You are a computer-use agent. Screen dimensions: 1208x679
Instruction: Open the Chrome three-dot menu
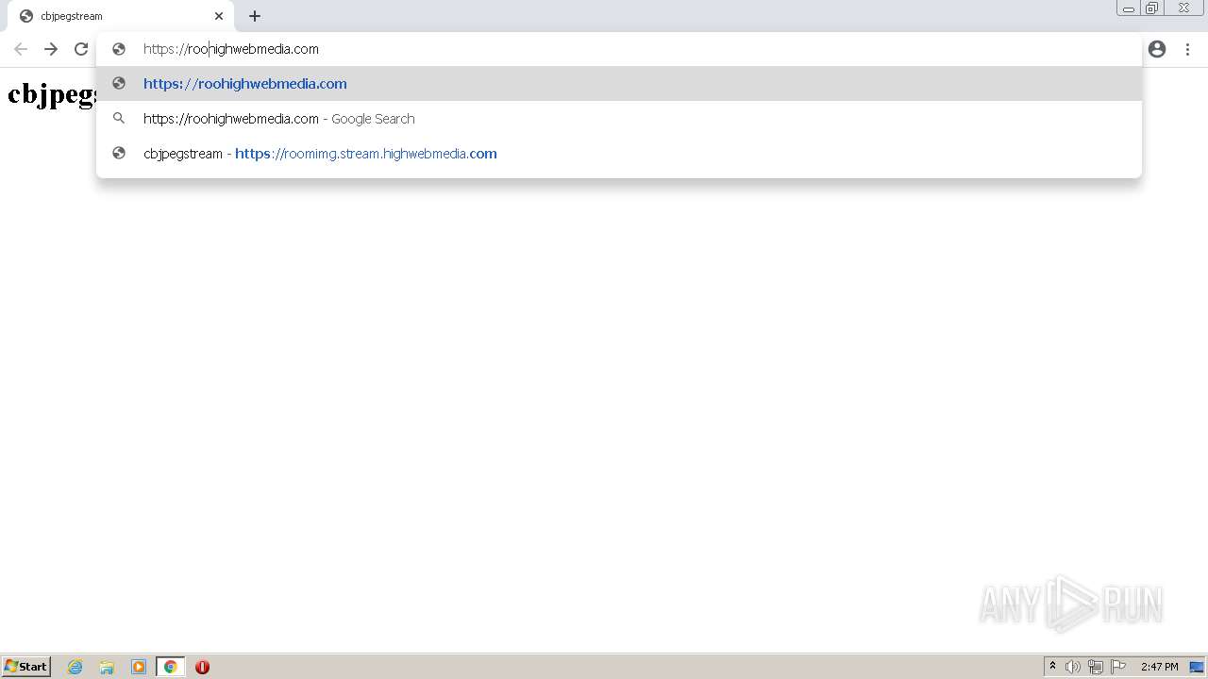1187,49
